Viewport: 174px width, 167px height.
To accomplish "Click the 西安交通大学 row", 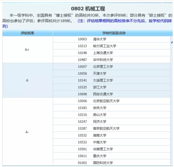I will pos(103,94).
